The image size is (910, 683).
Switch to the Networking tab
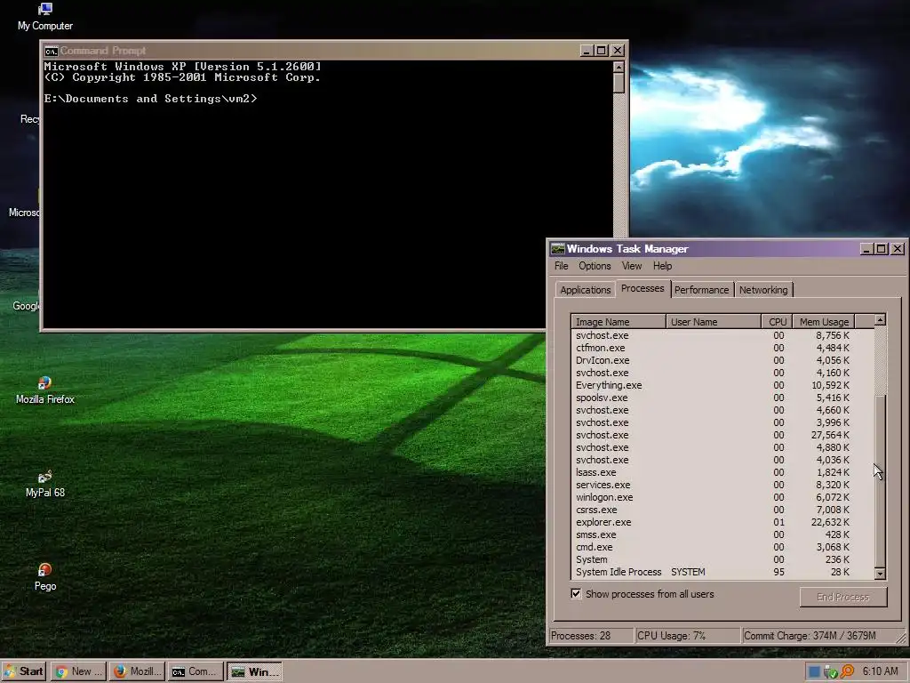click(x=763, y=290)
